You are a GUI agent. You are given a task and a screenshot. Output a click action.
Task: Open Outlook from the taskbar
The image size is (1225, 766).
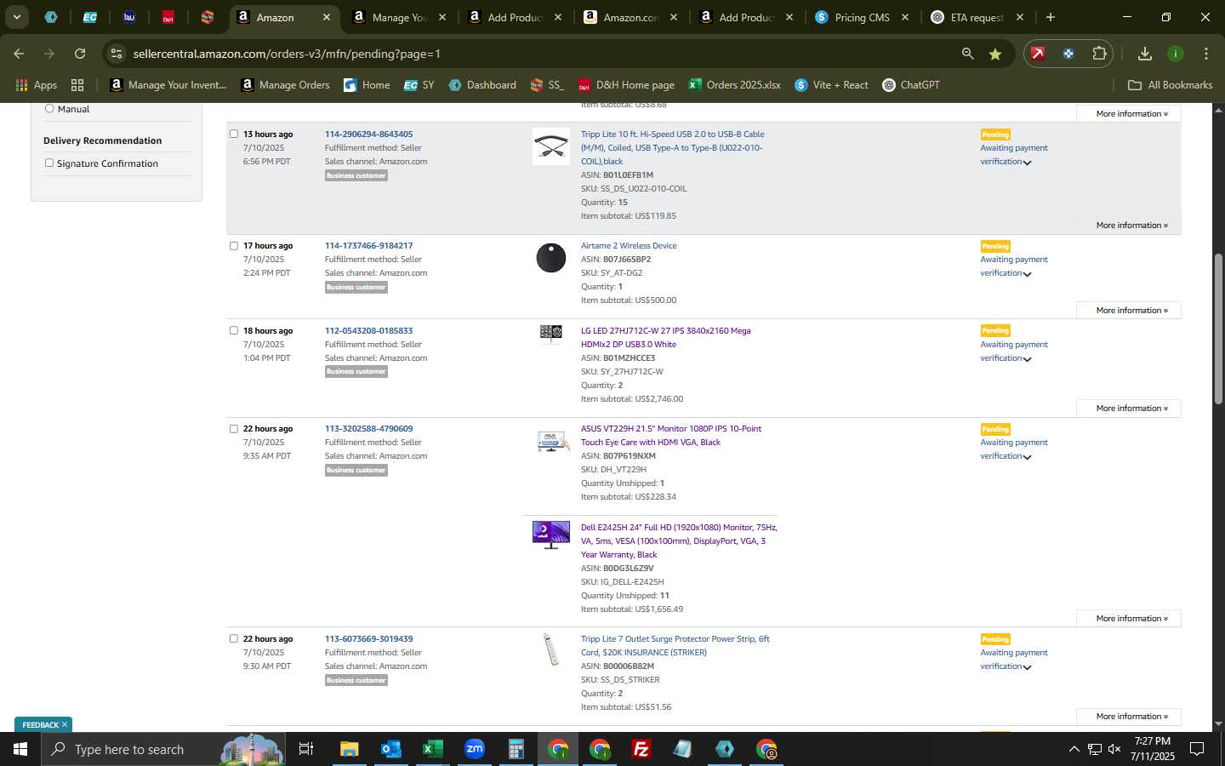point(390,749)
